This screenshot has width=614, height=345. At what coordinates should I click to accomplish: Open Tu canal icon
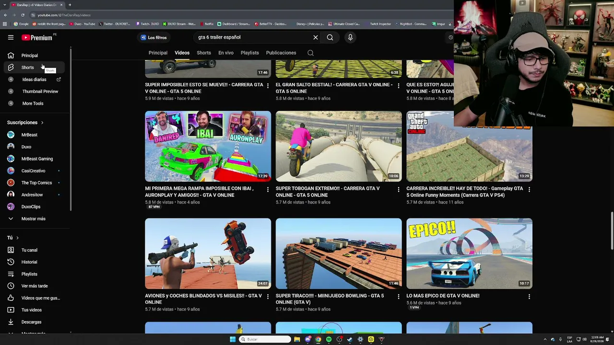click(x=11, y=250)
